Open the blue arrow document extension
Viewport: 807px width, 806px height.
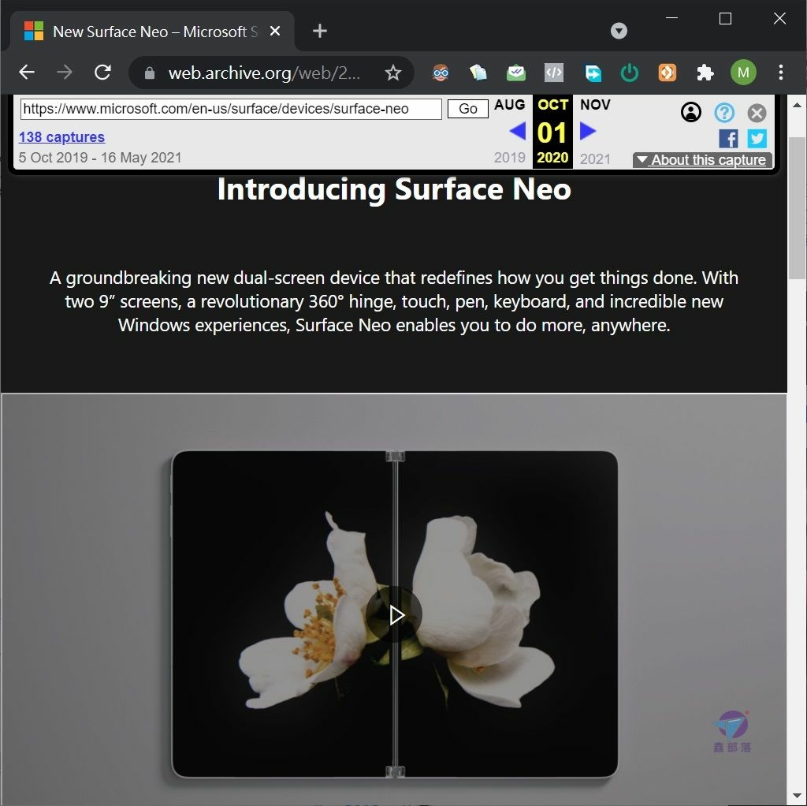click(593, 73)
